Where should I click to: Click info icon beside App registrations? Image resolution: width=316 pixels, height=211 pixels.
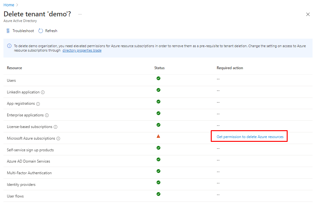pyautogui.click(x=38, y=104)
